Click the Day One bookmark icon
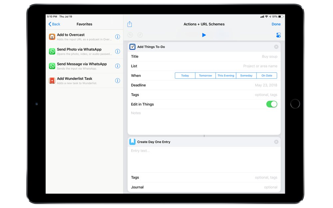 (132, 142)
